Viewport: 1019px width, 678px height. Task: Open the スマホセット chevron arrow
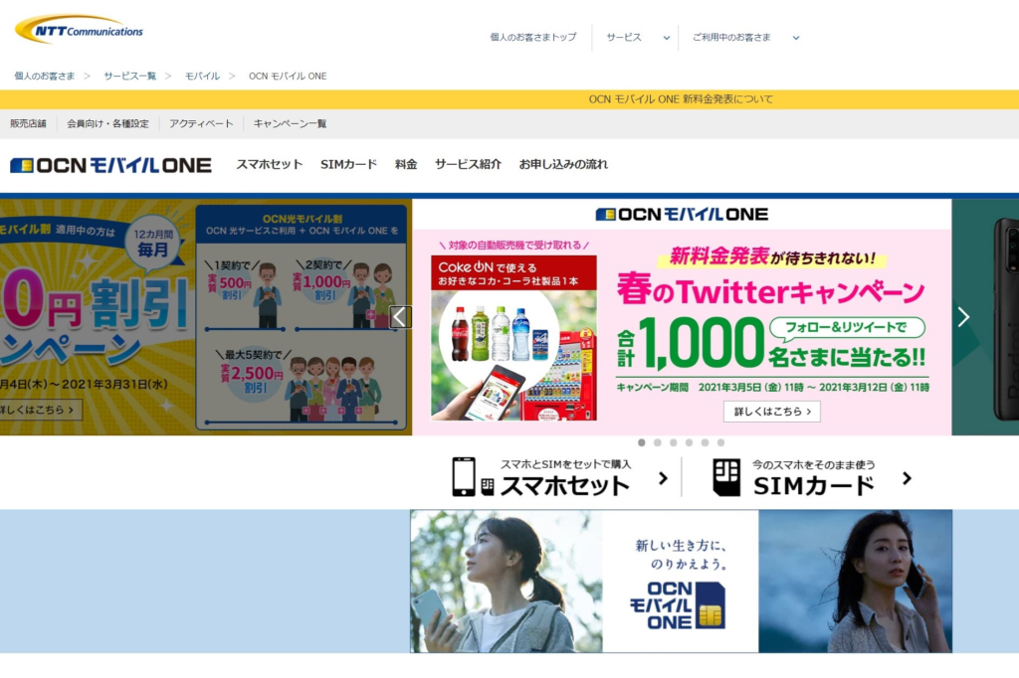[663, 478]
